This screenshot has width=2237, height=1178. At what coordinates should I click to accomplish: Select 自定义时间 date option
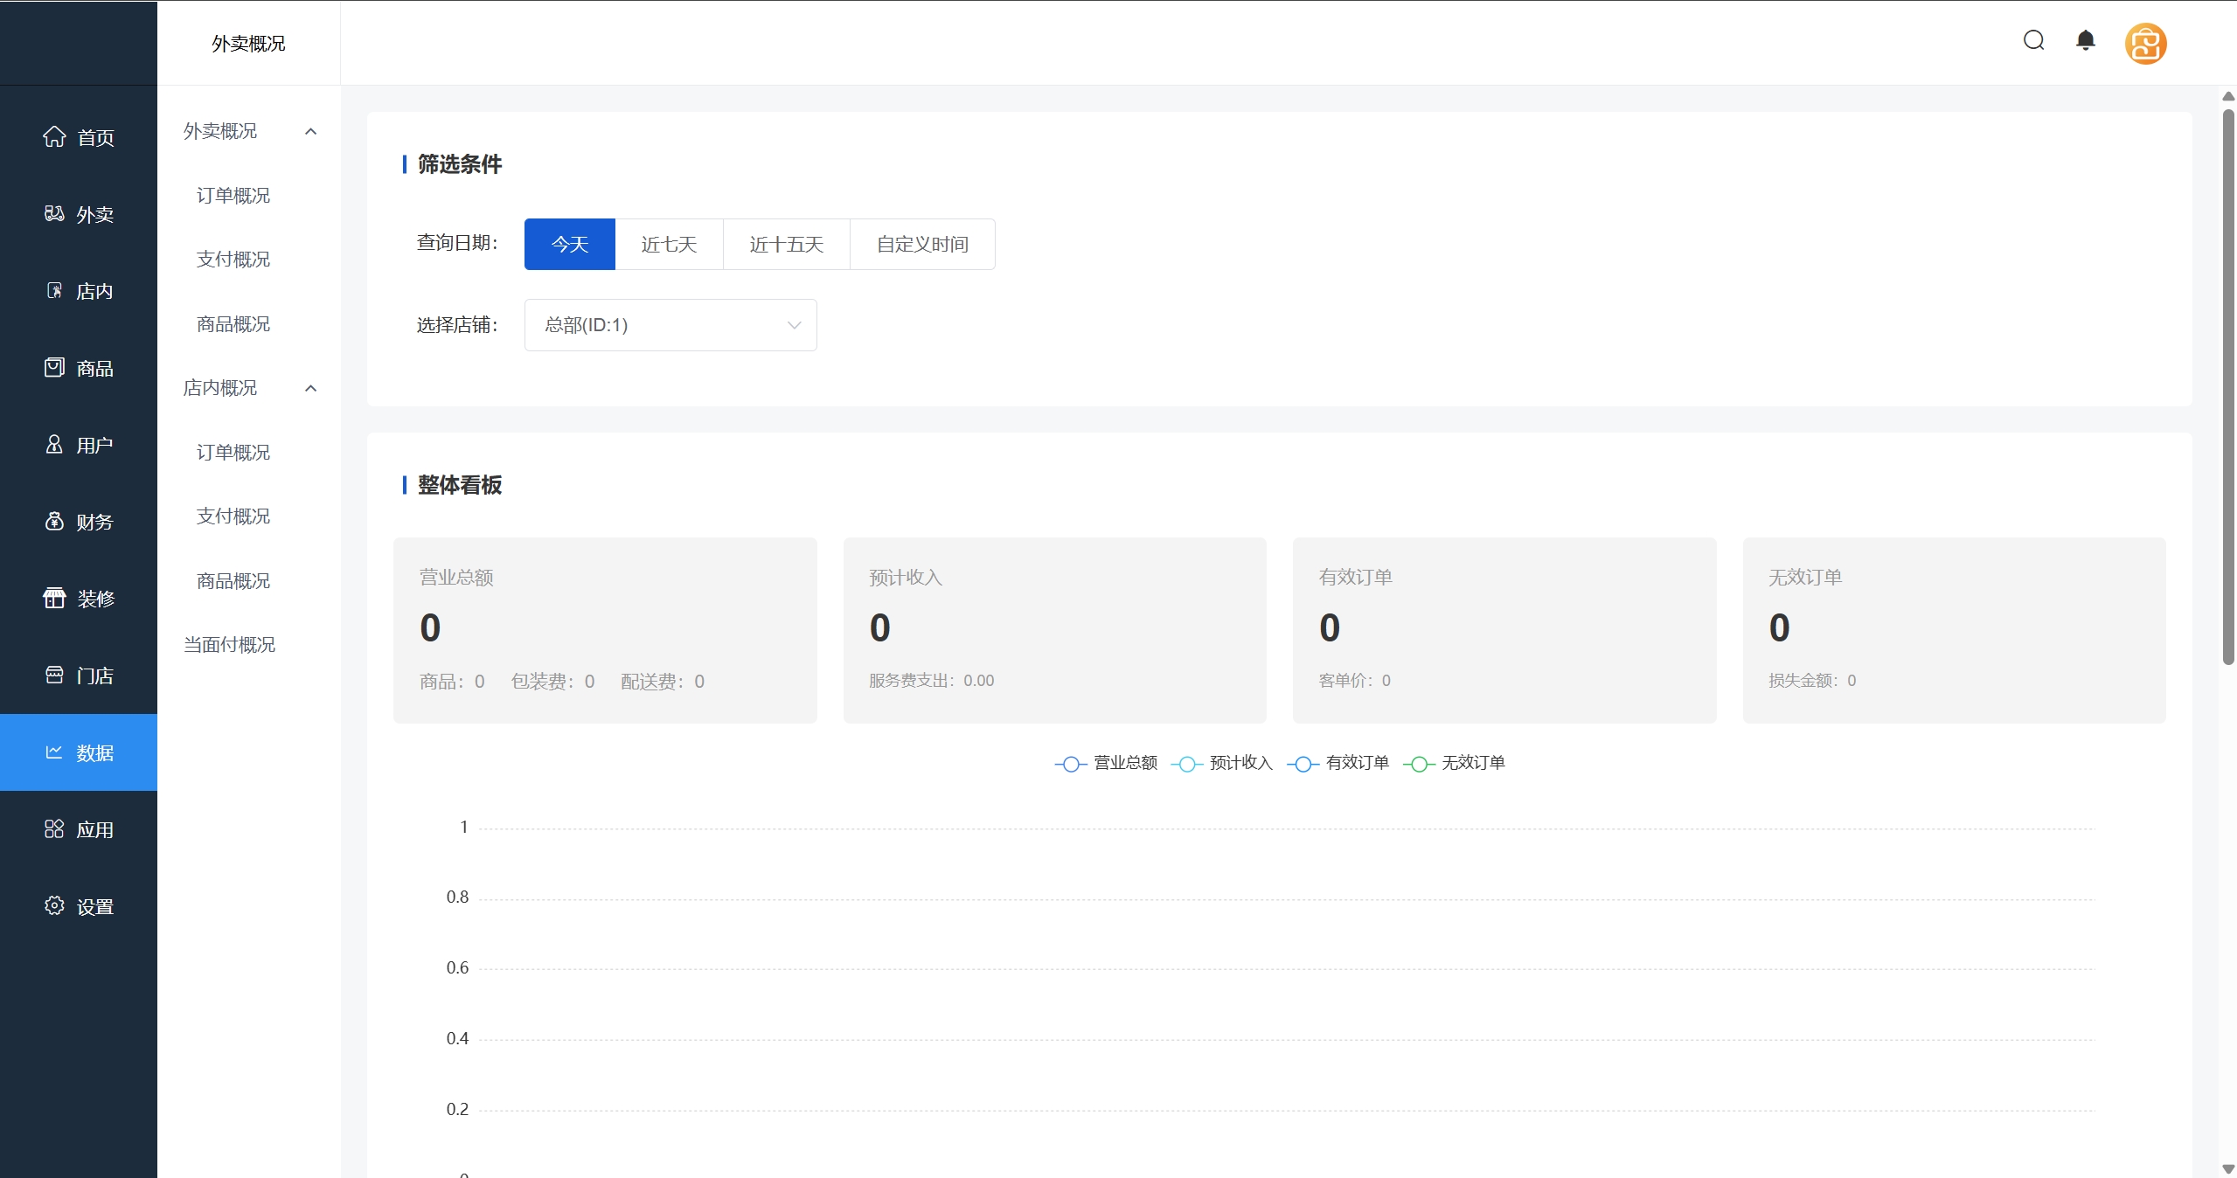coord(922,245)
